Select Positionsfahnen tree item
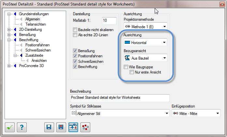The height and width of the screenshot is (137, 227). tap(37, 45)
